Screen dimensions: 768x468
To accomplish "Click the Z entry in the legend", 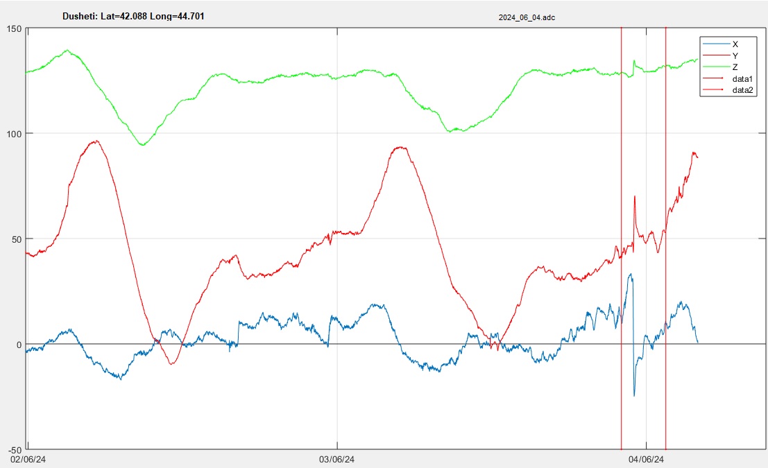I will [x=735, y=67].
